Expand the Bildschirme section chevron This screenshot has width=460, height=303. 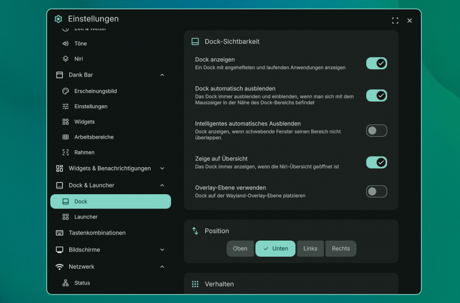162,250
